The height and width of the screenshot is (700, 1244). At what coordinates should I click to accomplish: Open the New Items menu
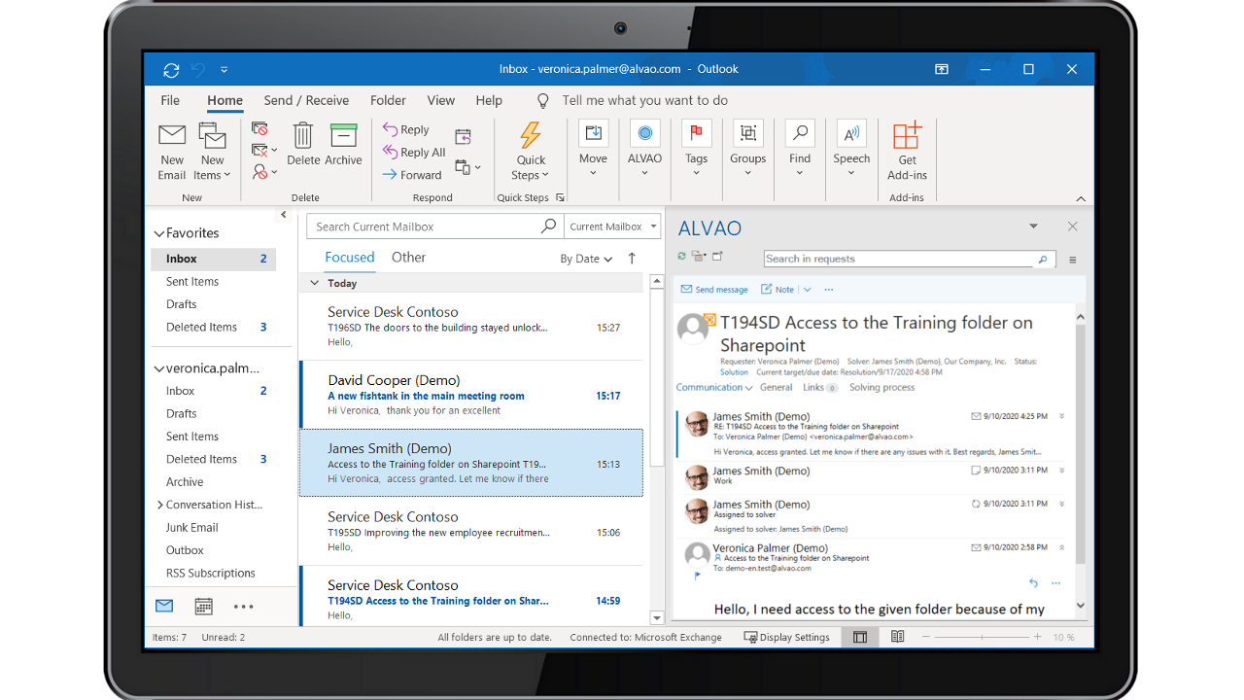click(x=212, y=153)
